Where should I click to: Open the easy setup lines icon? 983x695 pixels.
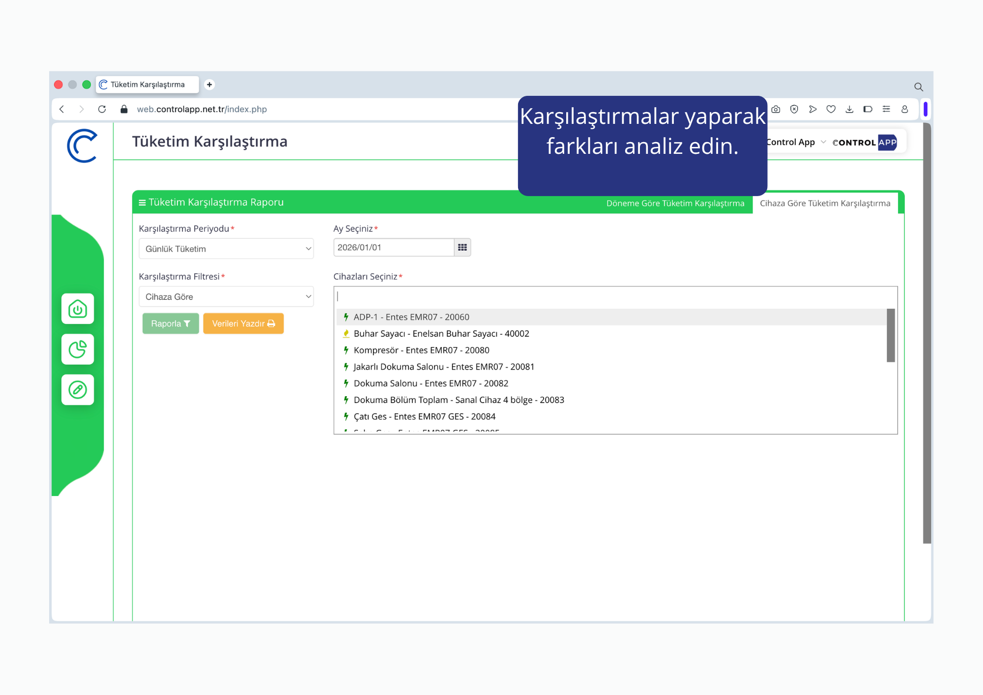coord(886,109)
